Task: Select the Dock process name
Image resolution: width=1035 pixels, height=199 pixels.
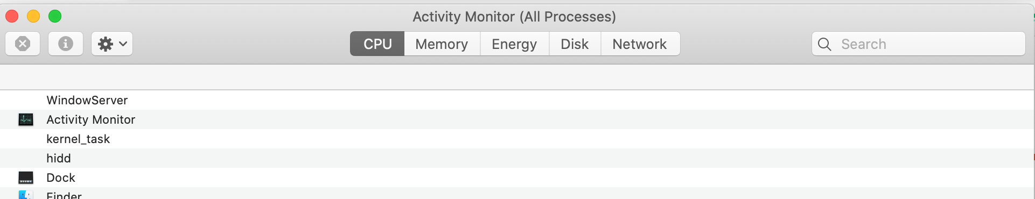Action: [61, 177]
